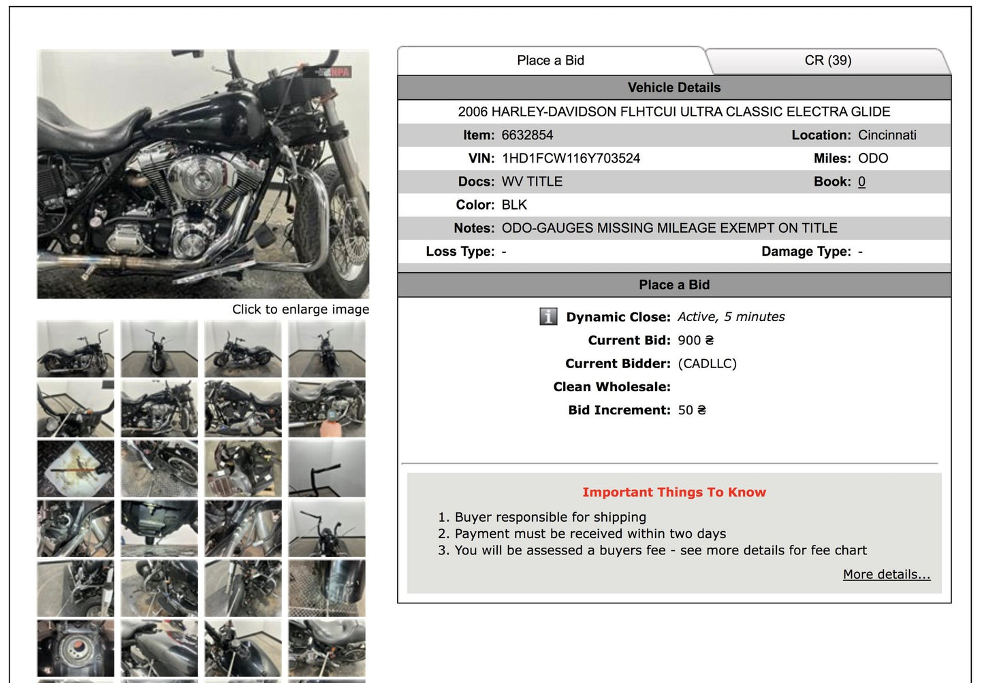
Task: Select the third thumbnail in the top row
Action: point(243,349)
